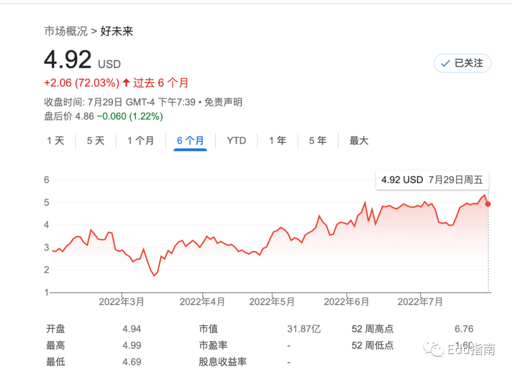This screenshot has height=372, width=512.
Task: Select the 1 天 range tab
Action: 55,141
